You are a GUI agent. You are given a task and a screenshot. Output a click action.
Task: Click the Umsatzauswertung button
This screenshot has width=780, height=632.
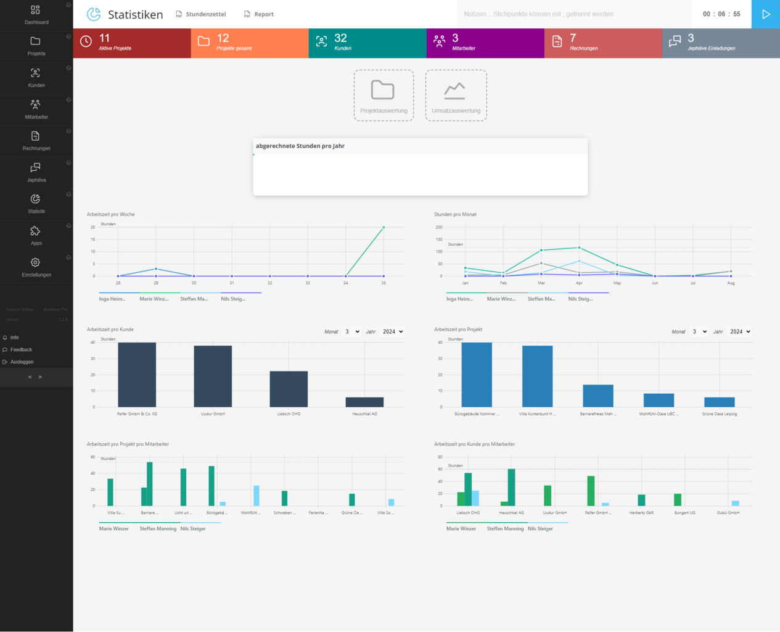(456, 96)
